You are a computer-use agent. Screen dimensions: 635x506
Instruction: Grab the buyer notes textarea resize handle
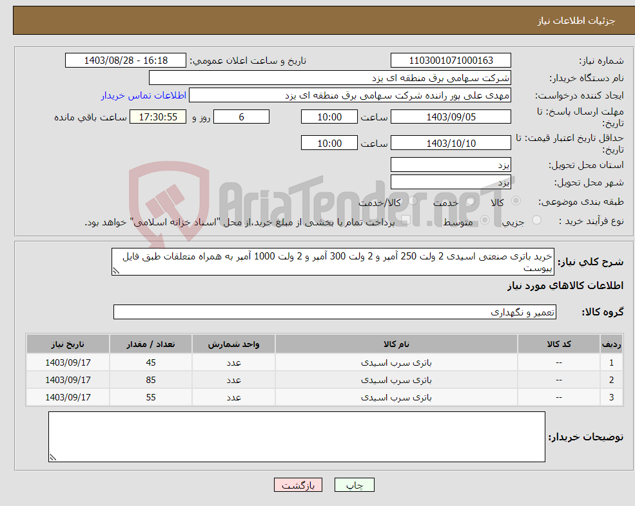click(53, 458)
